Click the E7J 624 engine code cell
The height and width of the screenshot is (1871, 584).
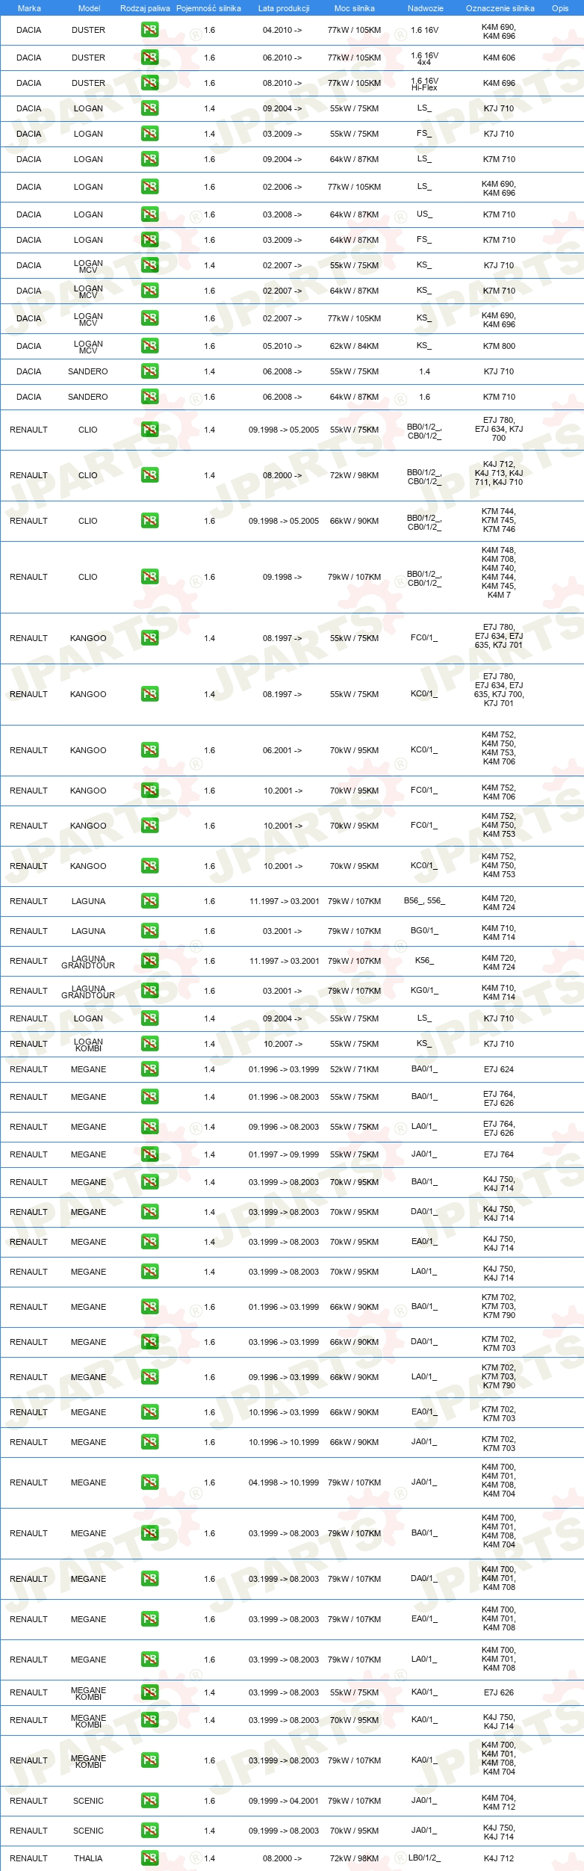499,1069
